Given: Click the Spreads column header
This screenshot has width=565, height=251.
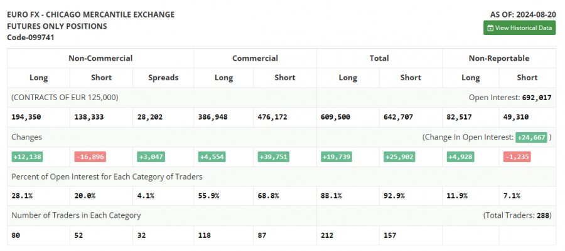Looking at the screenshot, I should coord(163,78).
